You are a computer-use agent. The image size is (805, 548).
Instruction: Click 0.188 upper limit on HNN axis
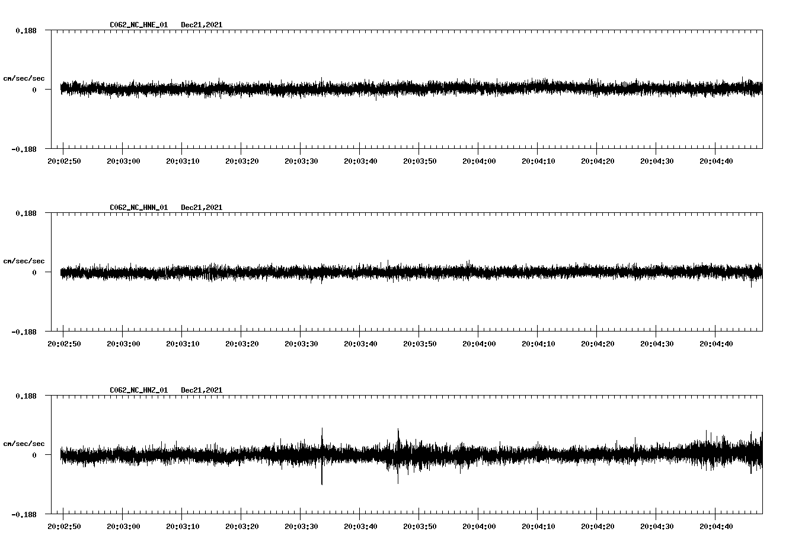25,213
